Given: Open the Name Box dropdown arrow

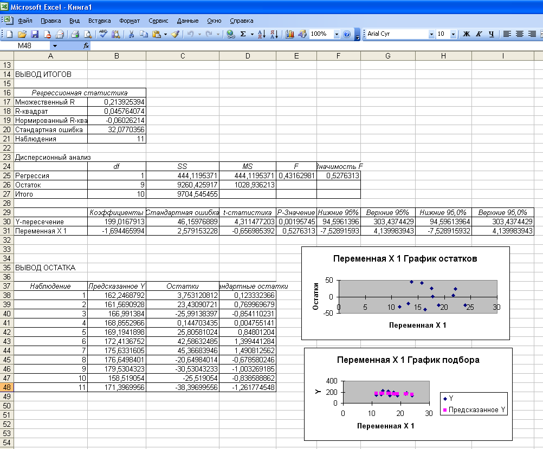Looking at the screenshot, I should (55, 45).
